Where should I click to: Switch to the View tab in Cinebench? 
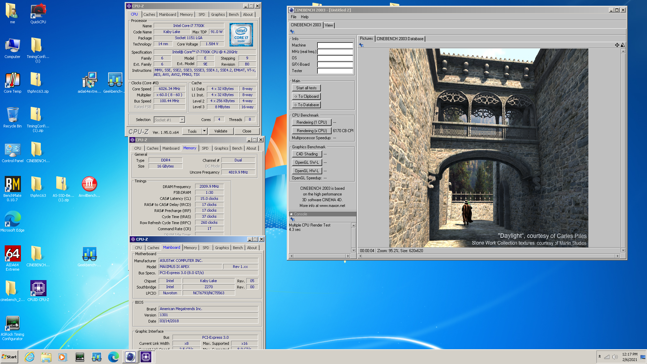(x=329, y=25)
